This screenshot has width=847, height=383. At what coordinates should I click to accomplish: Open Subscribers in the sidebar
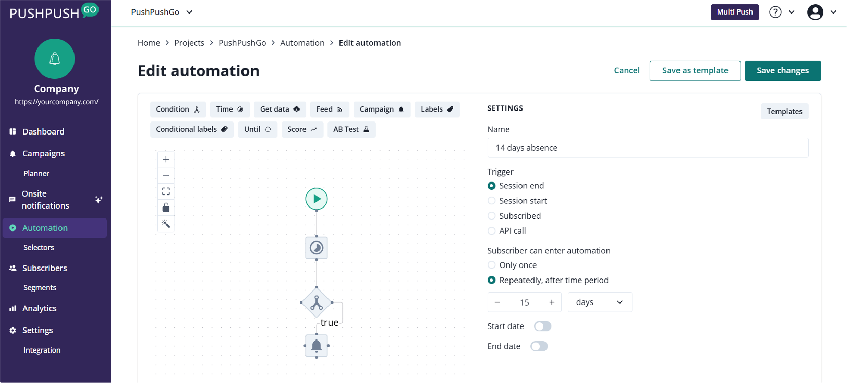(x=44, y=268)
